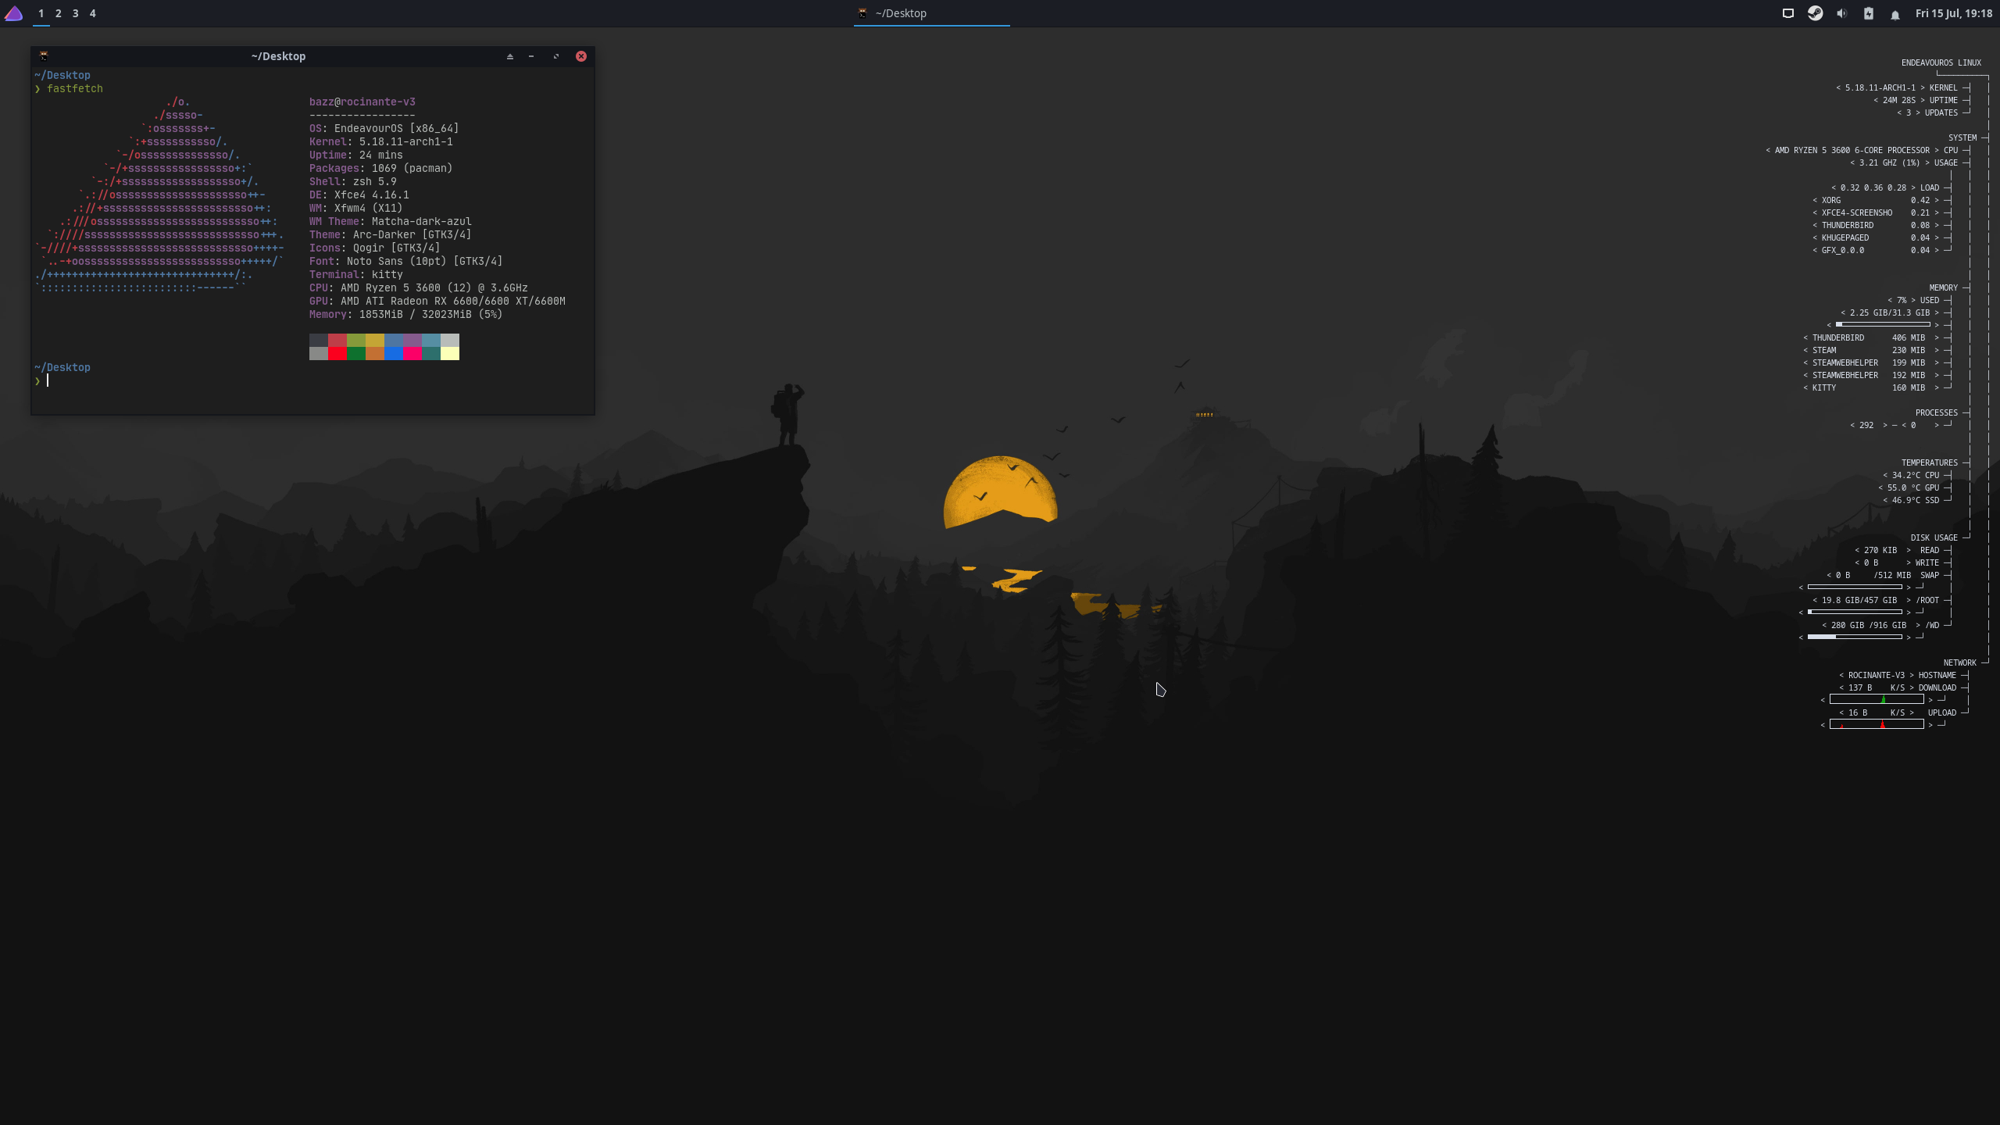Click the ~/Desktop window button in panel

tap(931, 13)
